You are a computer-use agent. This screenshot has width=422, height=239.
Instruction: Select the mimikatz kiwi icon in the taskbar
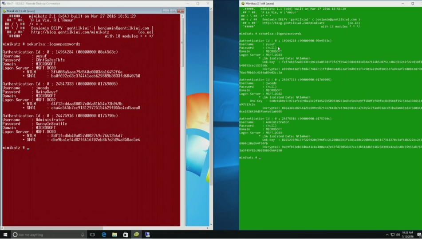pos(136,234)
